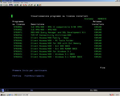Click the green globe Support icon
The image size is (120, 96).
pyautogui.click(x=38, y=5)
